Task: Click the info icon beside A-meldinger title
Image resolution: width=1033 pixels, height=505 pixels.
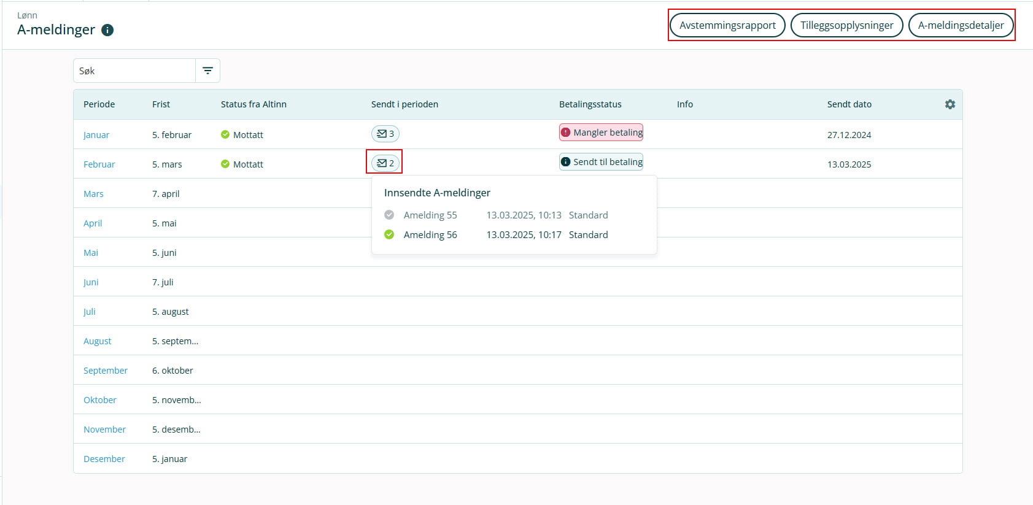Action: coord(107,30)
